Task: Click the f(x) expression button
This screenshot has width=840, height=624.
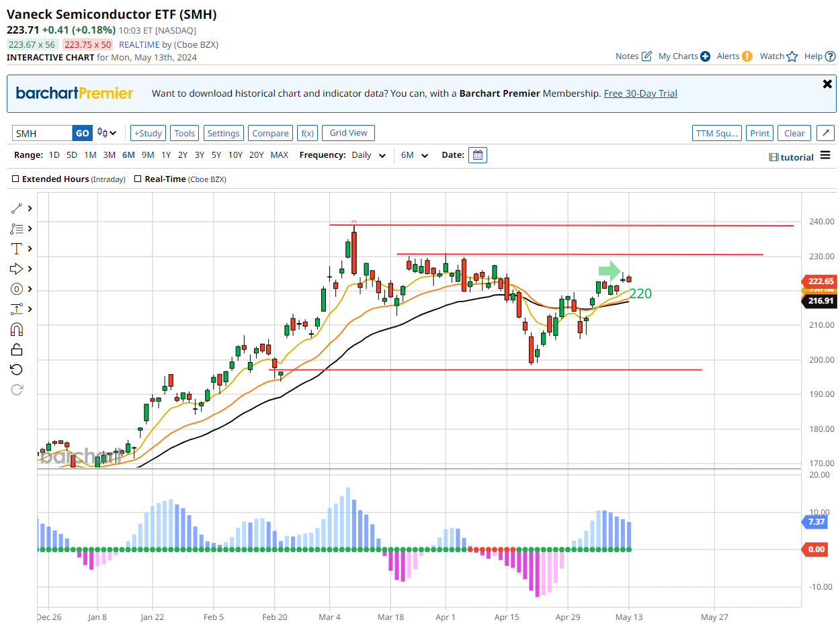Action: (x=307, y=133)
